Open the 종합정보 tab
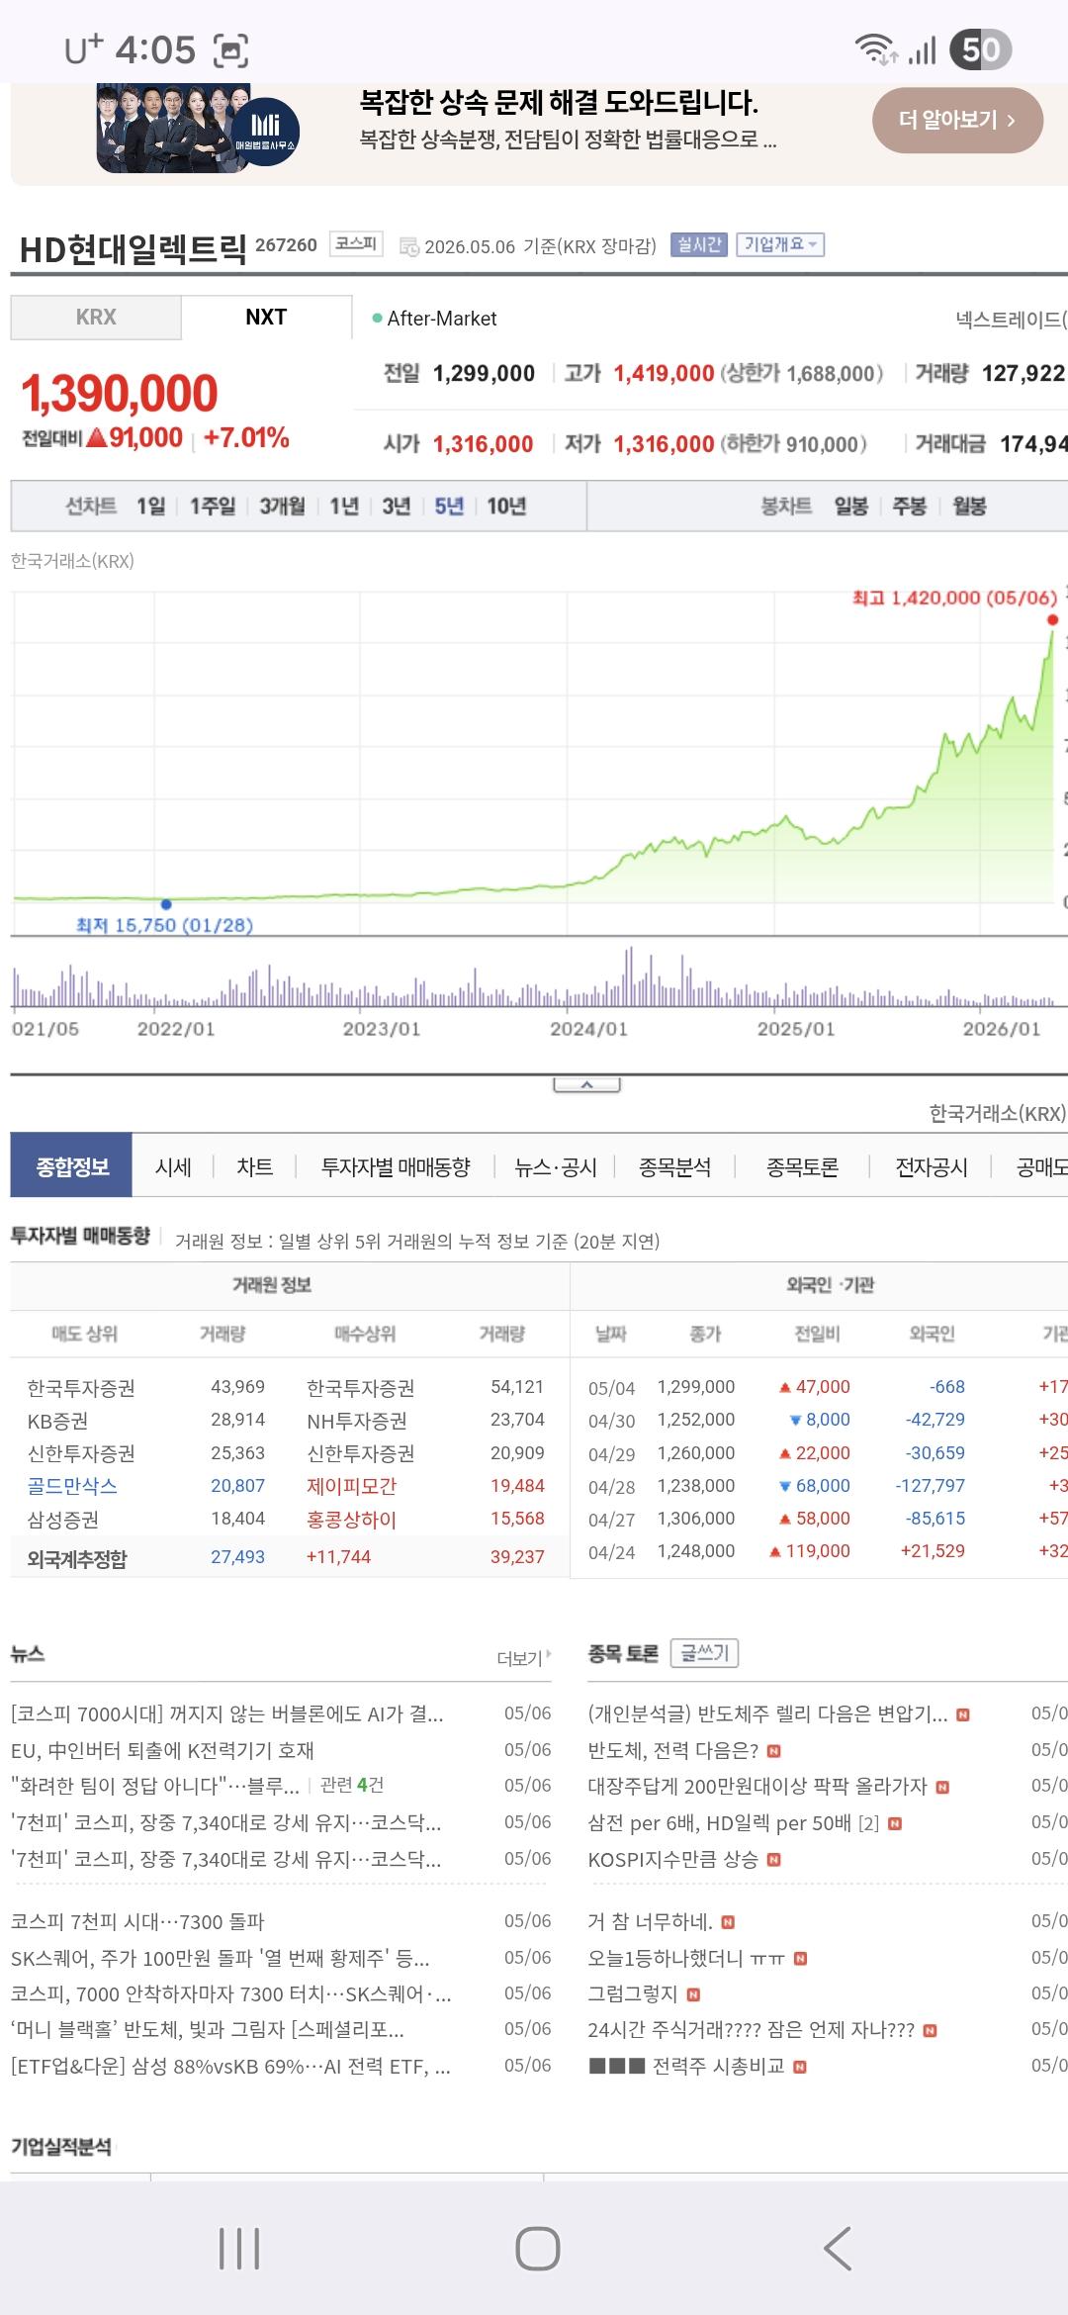 [x=71, y=1166]
